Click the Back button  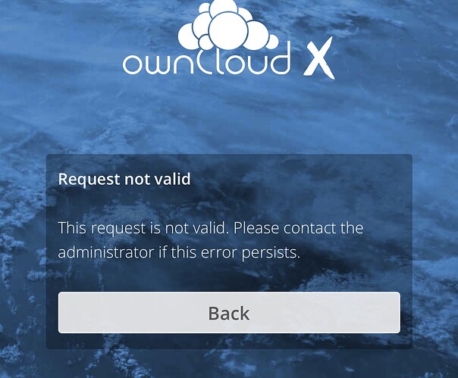coord(229,312)
